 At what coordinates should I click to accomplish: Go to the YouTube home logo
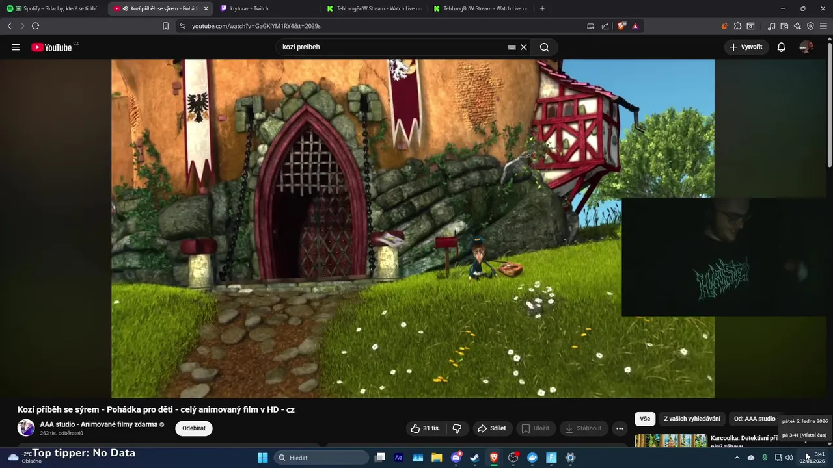52,47
